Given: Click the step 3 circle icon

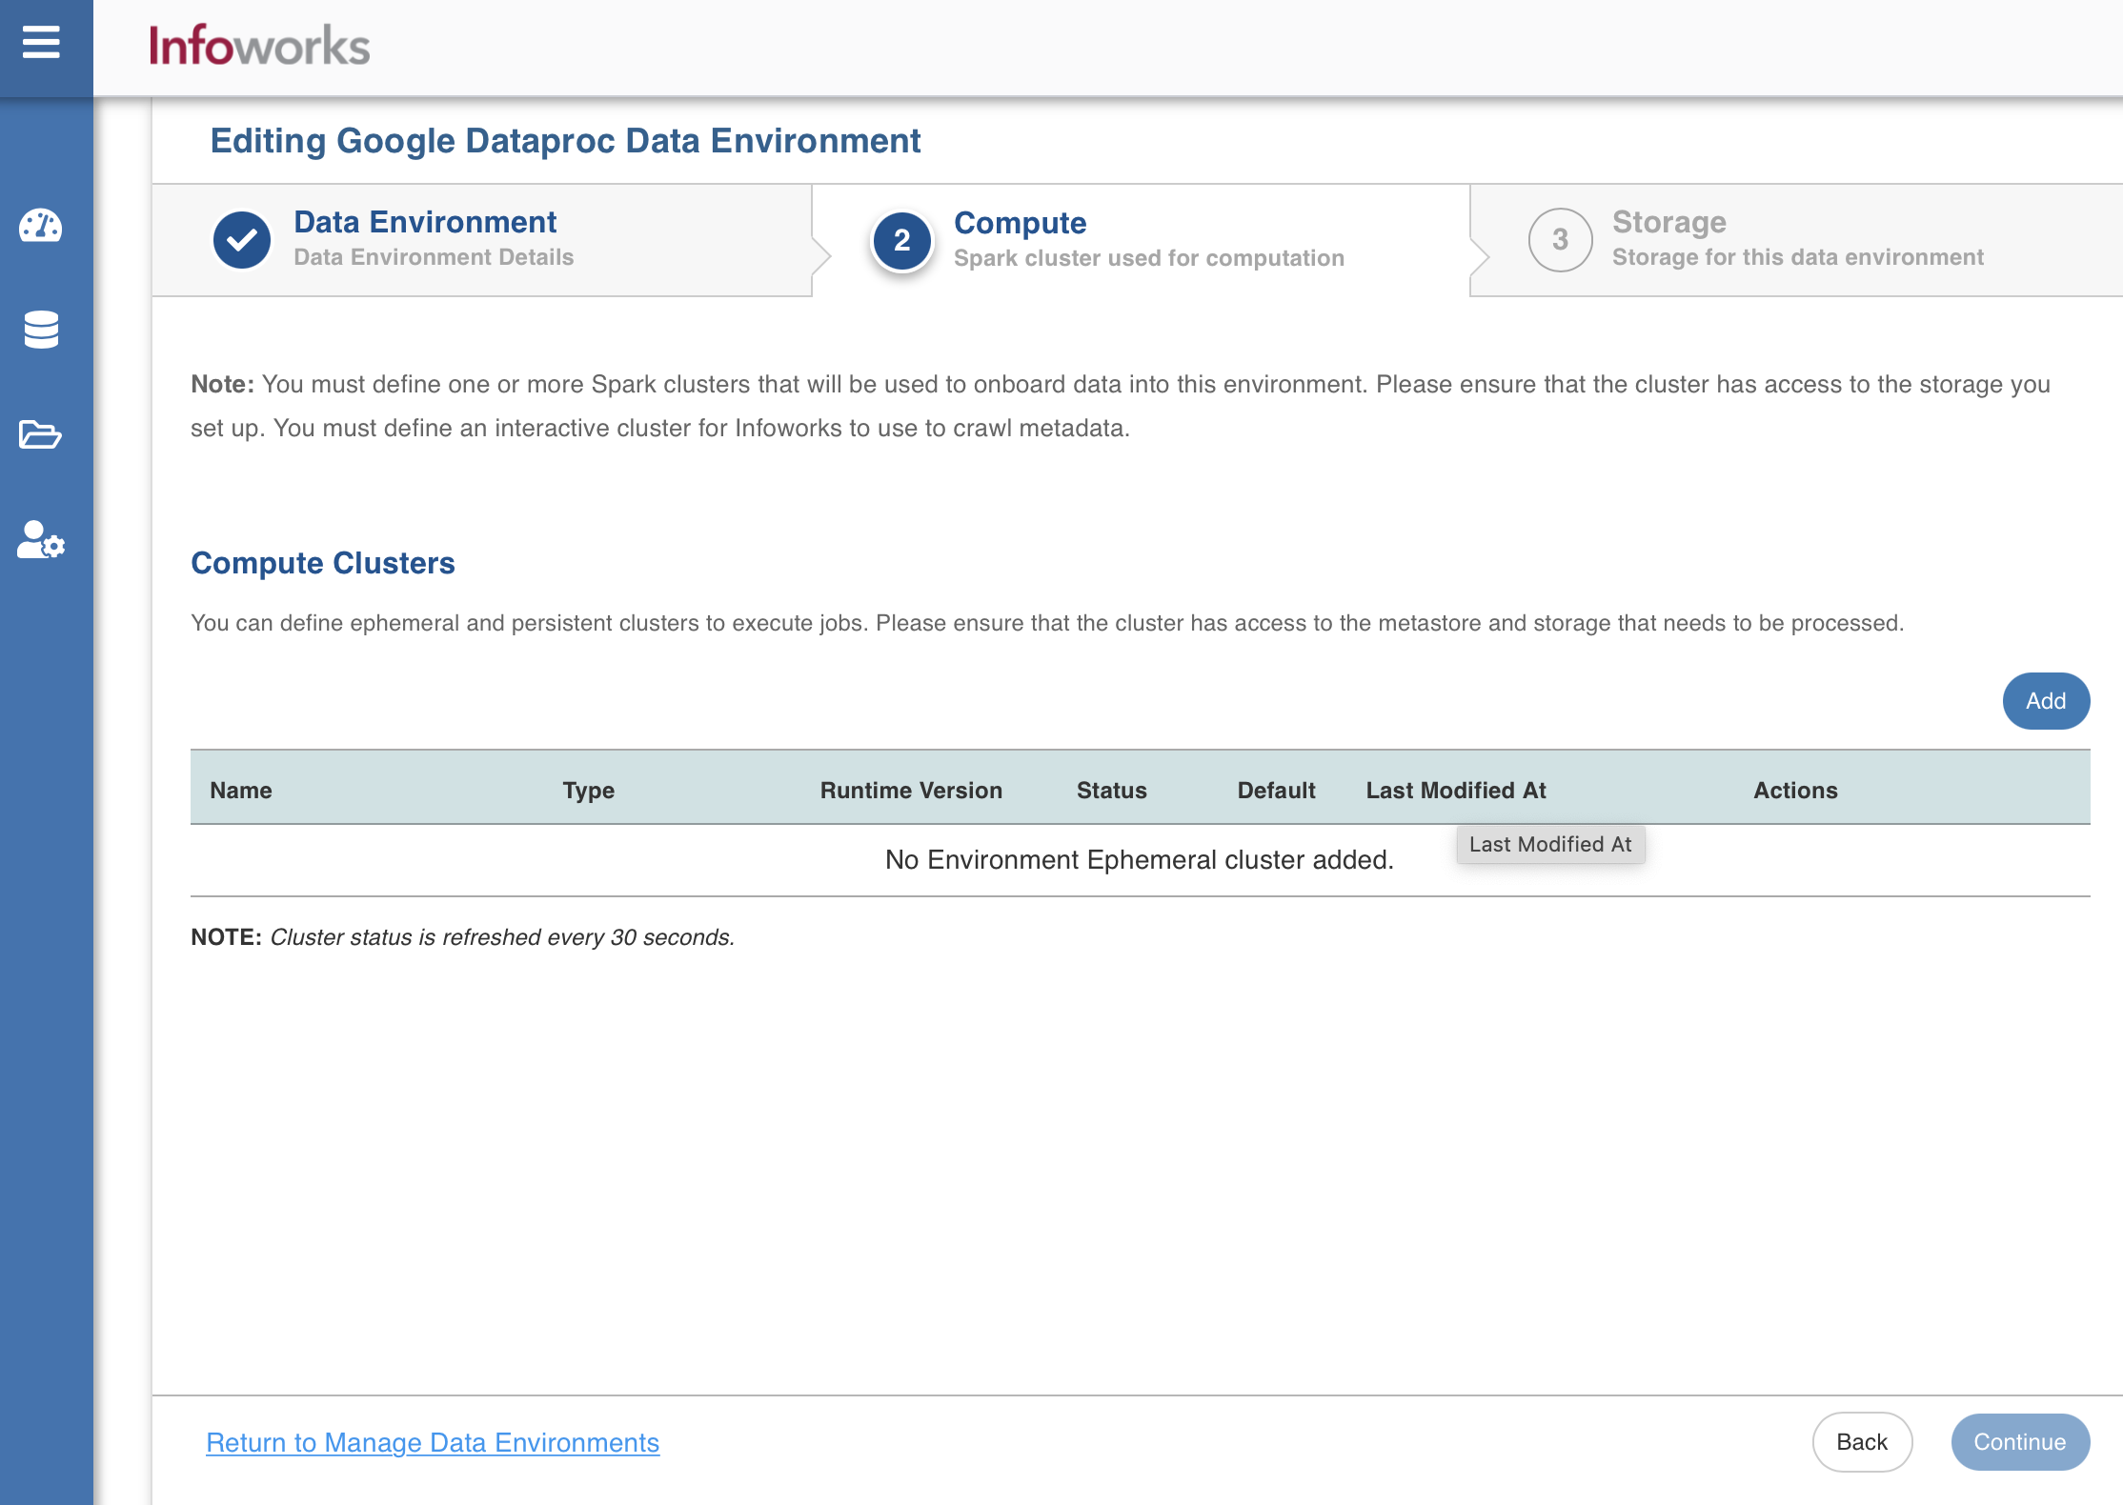Looking at the screenshot, I should pyautogui.click(x=1560, y=240).
